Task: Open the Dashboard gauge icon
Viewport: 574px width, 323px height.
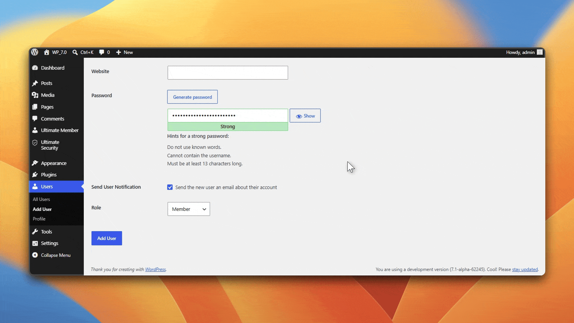Action: pos(35,68)
